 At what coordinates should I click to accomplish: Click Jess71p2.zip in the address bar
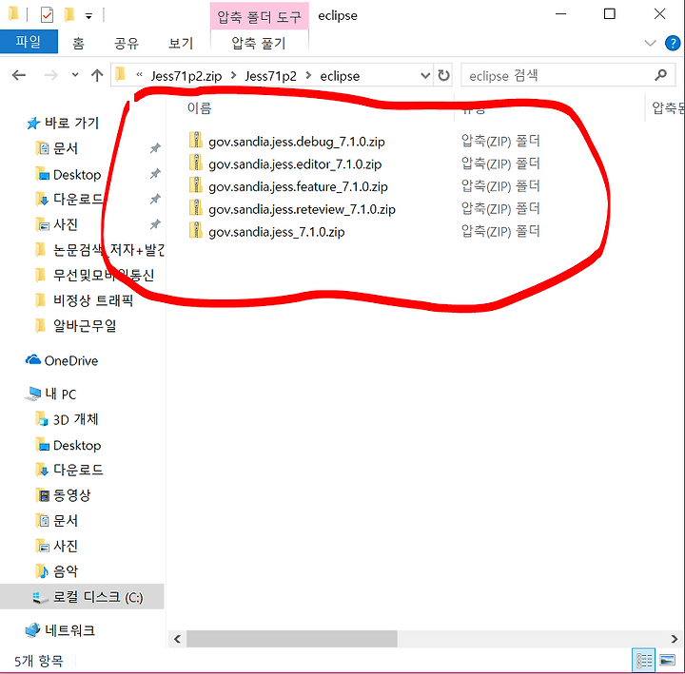(186, 76)
